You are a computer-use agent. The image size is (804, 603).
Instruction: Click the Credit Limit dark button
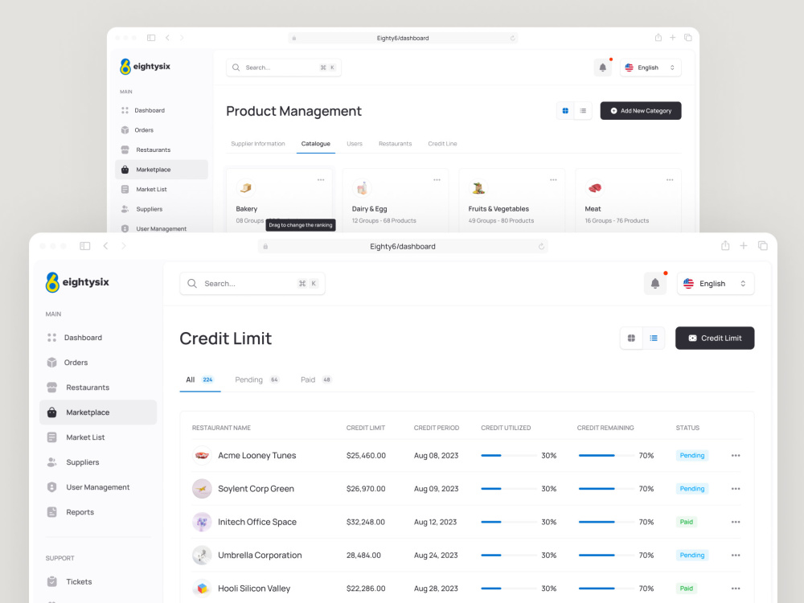tap(715, 338)
